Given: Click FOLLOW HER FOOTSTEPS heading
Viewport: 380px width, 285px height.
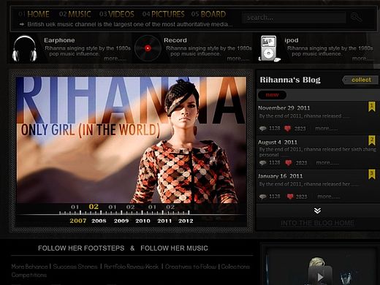Looking at the screenshot, I should click(81, 248).
